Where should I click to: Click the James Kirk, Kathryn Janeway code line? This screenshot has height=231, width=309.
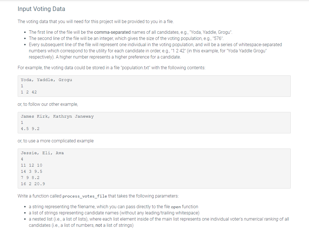pos(57,116)
